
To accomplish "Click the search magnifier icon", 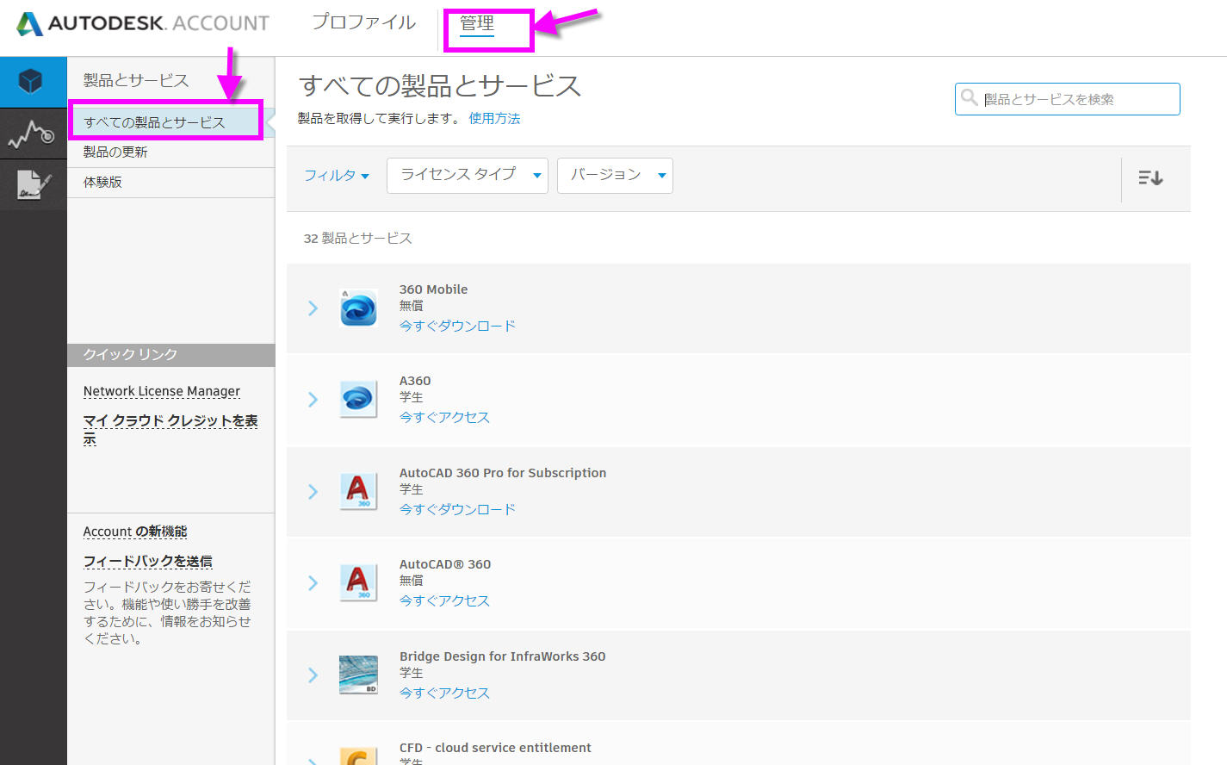I will pyautogui.click(x=969, y=97).
